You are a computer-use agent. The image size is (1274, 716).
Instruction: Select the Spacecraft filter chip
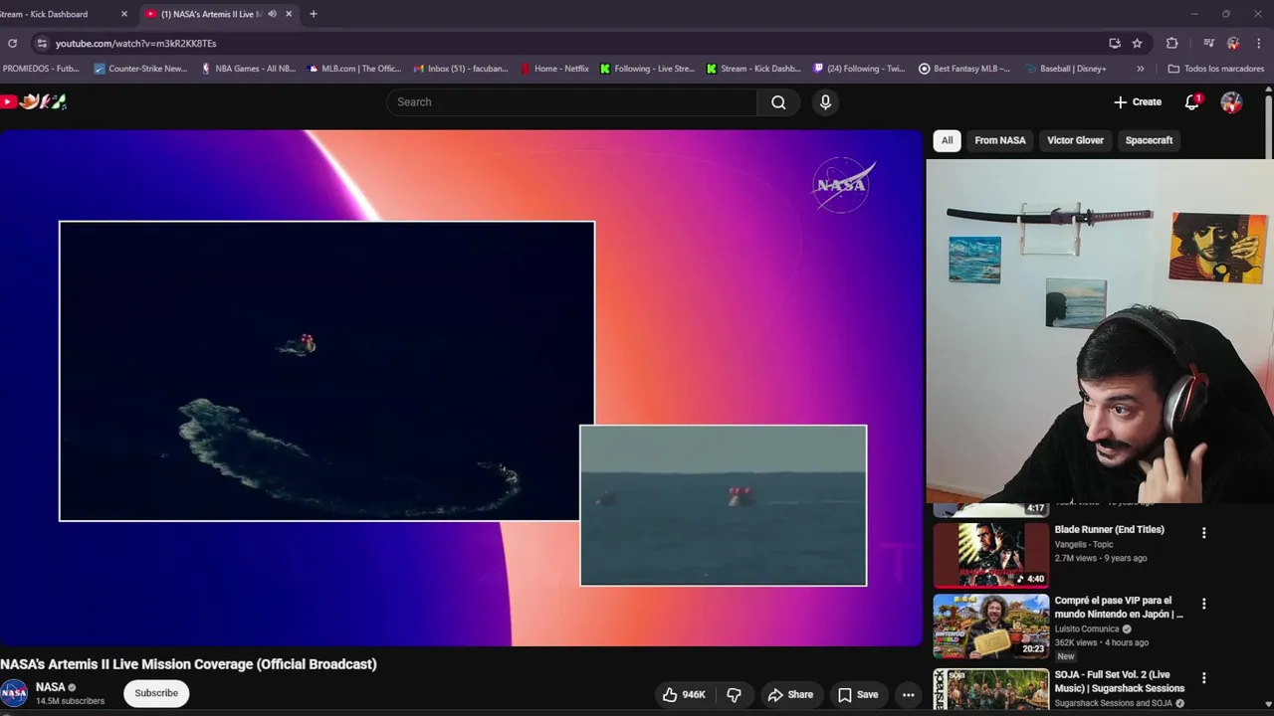point(1149,140)
